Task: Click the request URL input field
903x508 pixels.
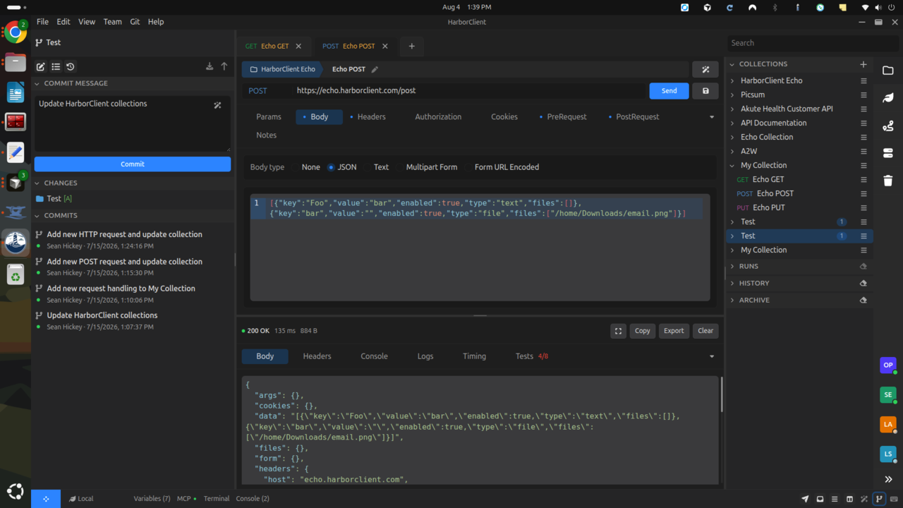Action: pyautogui.click(x=469, y=91)
